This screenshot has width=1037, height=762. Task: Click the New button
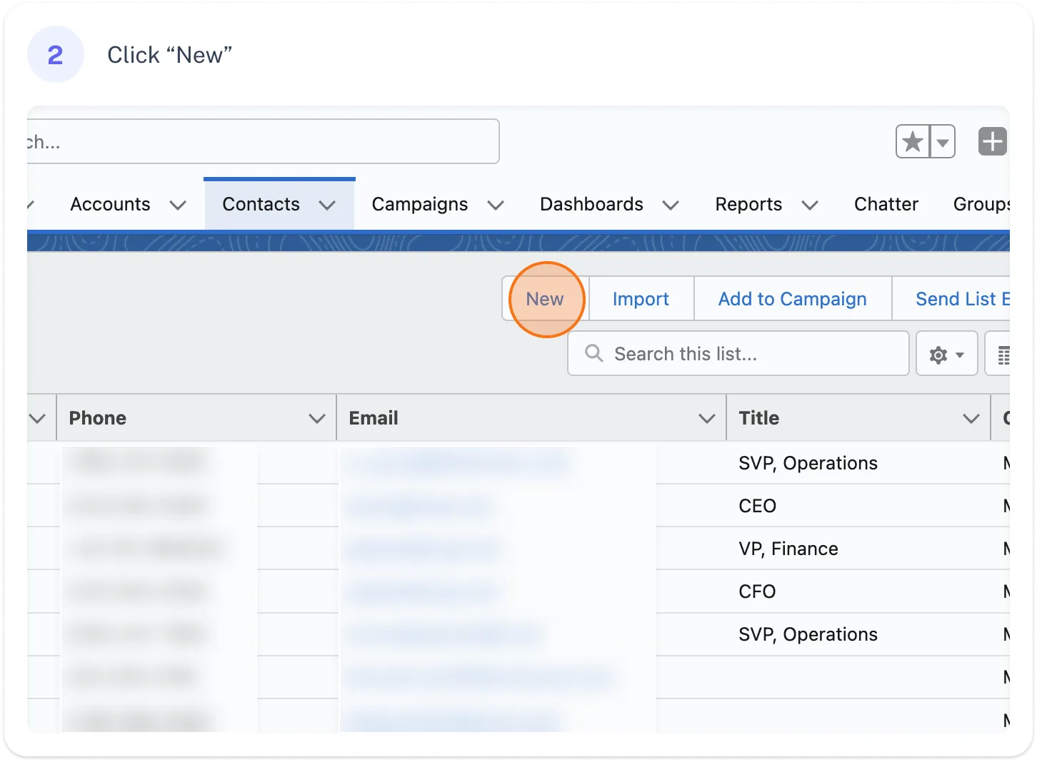[545, 299]
